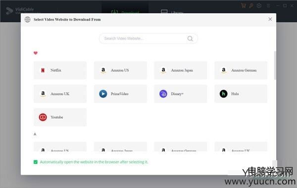Select the Netflix website card

coord(60,70)
